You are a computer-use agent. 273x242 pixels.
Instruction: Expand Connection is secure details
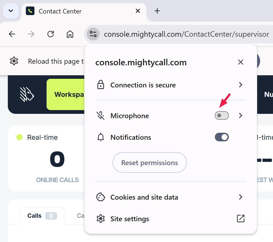click(x=240, y=85)
